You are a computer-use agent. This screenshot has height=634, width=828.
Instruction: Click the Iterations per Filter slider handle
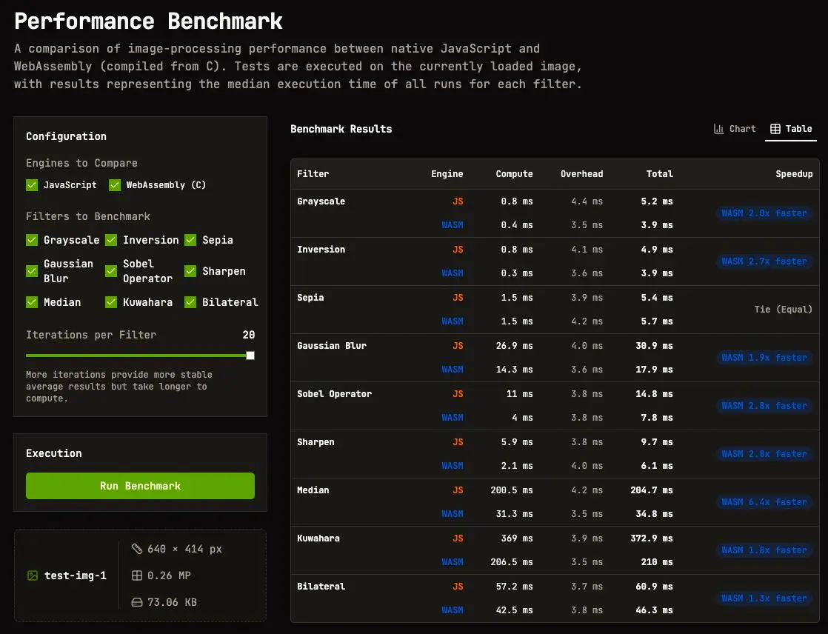click(249, 356)
